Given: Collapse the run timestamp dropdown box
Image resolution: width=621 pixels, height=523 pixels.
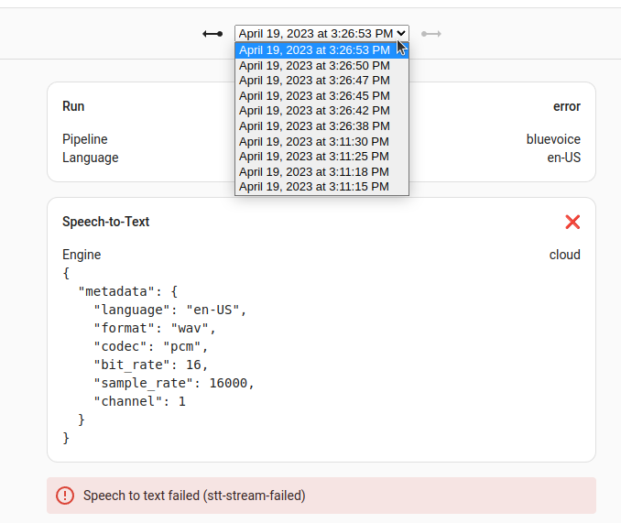Looking at the screenshot, I should pyautogui.click(x=321, y=33).
